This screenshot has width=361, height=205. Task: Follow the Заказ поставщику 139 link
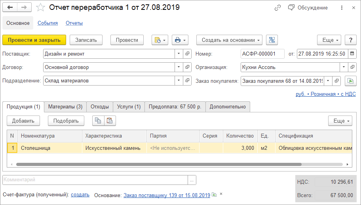tap(167, 195)
